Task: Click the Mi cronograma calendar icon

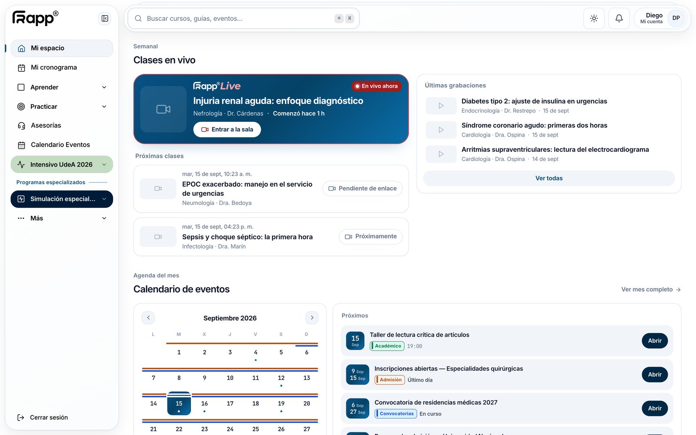Action: click(21, 68)
